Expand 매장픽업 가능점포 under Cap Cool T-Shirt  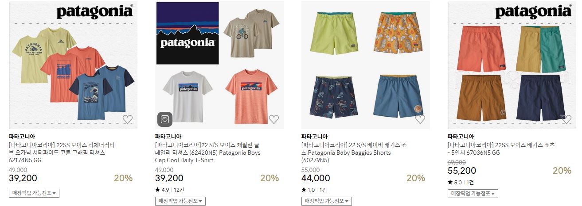pos(180,201)
